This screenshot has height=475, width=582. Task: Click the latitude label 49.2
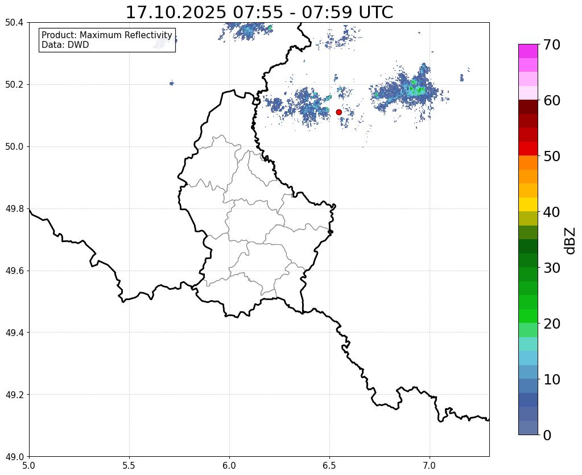14,395
